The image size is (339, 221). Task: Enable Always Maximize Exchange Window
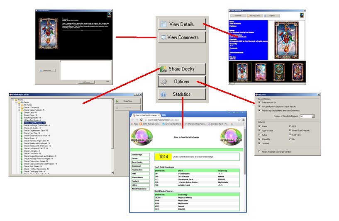[x=259, y=152]
